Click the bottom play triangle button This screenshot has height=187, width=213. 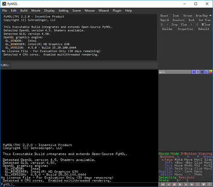180,184
